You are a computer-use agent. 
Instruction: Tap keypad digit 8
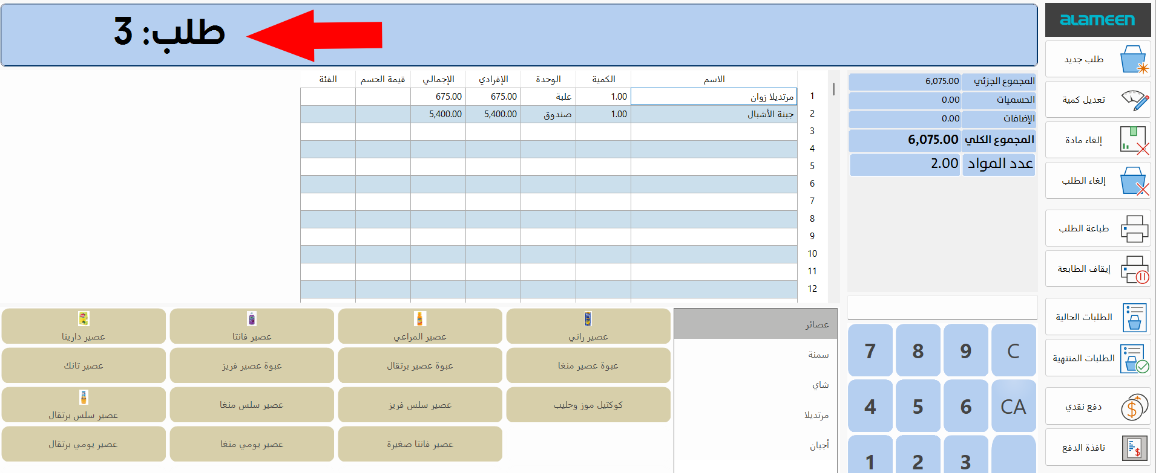pos(918,350)
